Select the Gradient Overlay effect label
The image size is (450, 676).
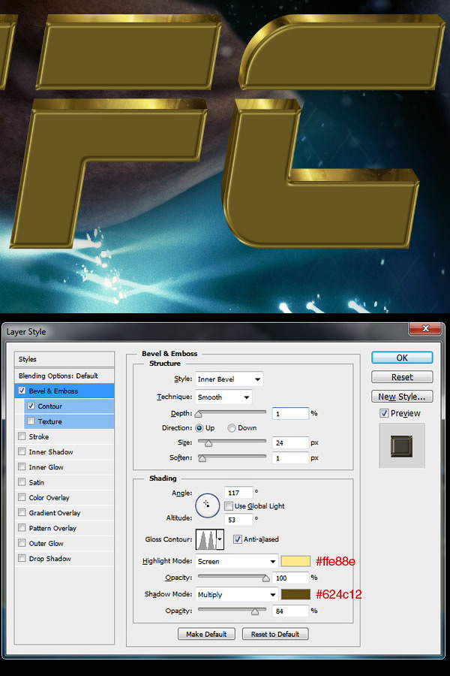(x=55, y=513)
